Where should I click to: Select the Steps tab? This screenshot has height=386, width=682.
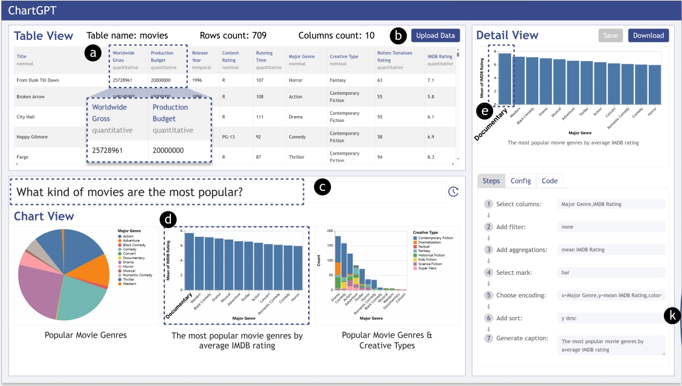[491, 181]
